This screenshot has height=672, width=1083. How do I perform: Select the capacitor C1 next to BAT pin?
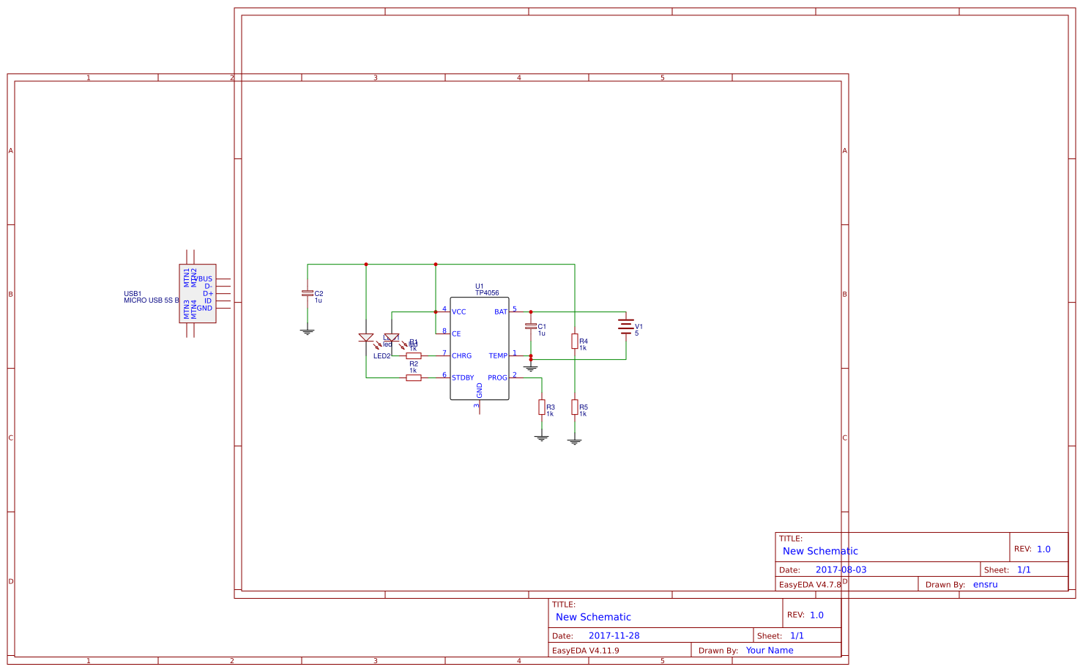[532, 326]
